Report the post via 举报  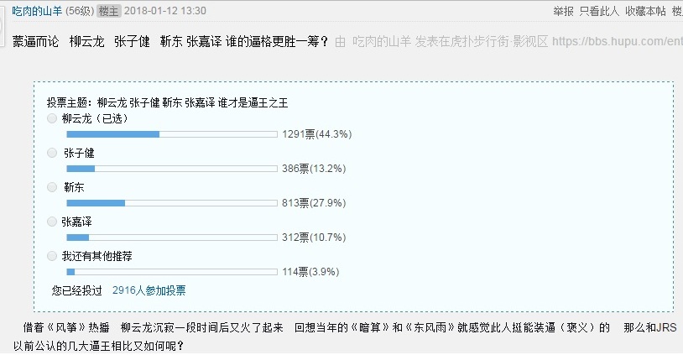click(563, 11)
